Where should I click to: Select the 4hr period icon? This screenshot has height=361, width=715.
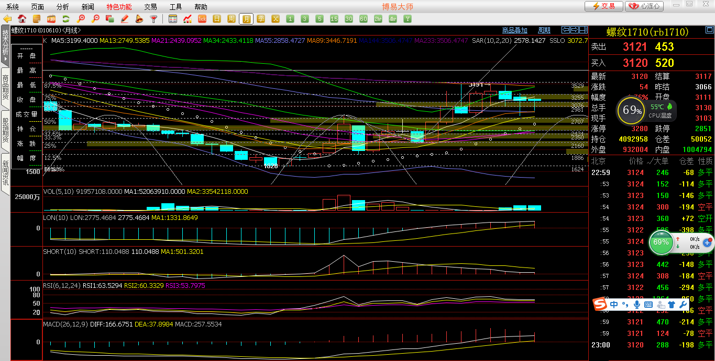point(393,19)
